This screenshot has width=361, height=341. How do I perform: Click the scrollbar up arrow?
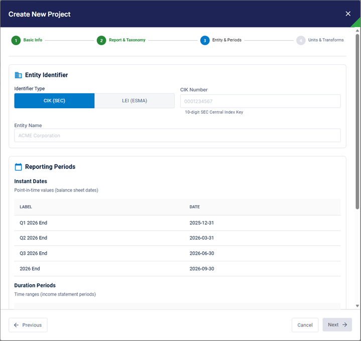click(357, 31)
